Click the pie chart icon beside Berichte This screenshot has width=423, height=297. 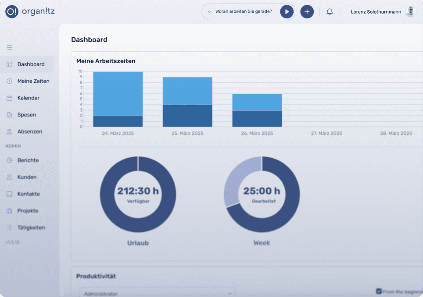(x=9, y=160)
